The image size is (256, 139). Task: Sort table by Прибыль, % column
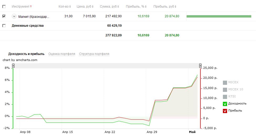(x=136, y=7)
